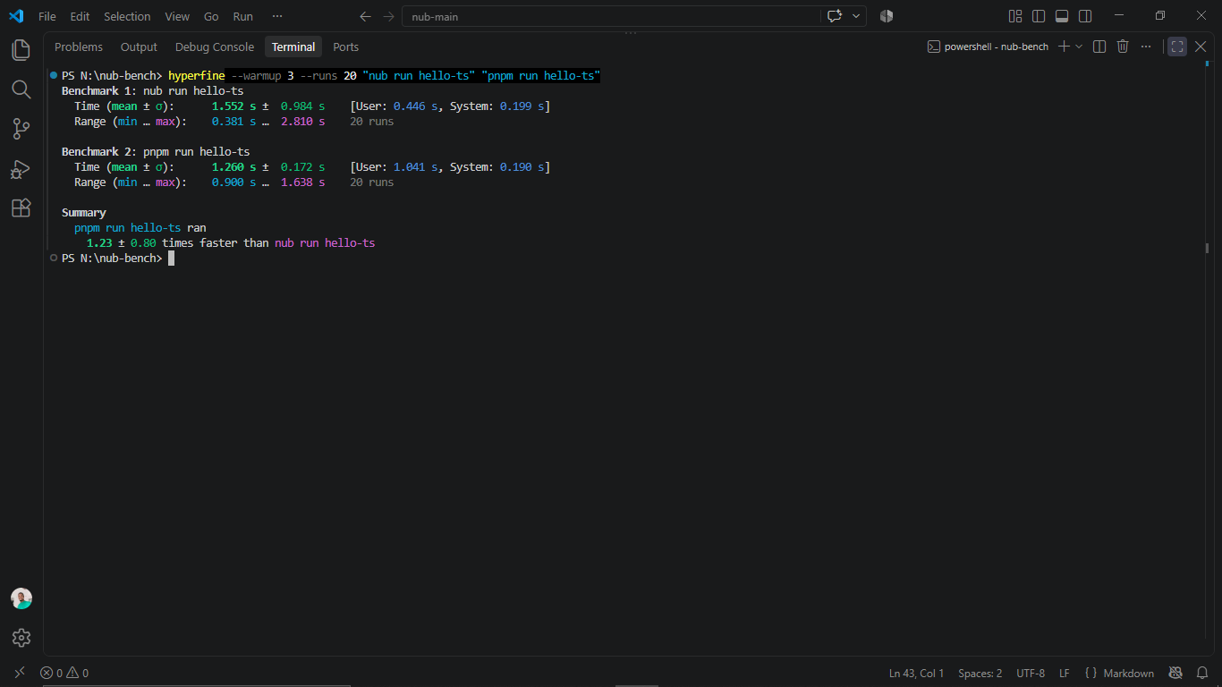This screenshot has height=687, width=1222.
Task: Open Run and Debug view
Action: point(21,169)
